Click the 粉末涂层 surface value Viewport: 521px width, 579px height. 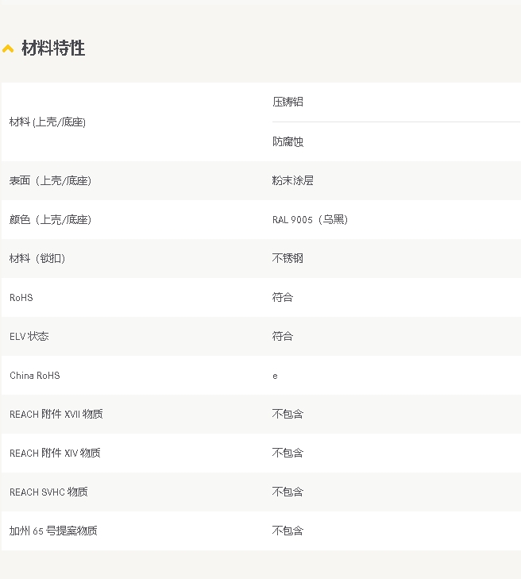click(x=292, y=181)
